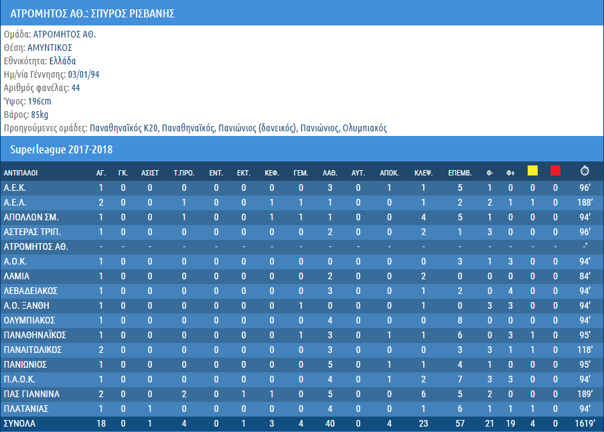The image size is (604, 432).
Task: Click the Θέση: ΑΜΥΝΤΙΚΟΣ line
Action: [38, 48]
